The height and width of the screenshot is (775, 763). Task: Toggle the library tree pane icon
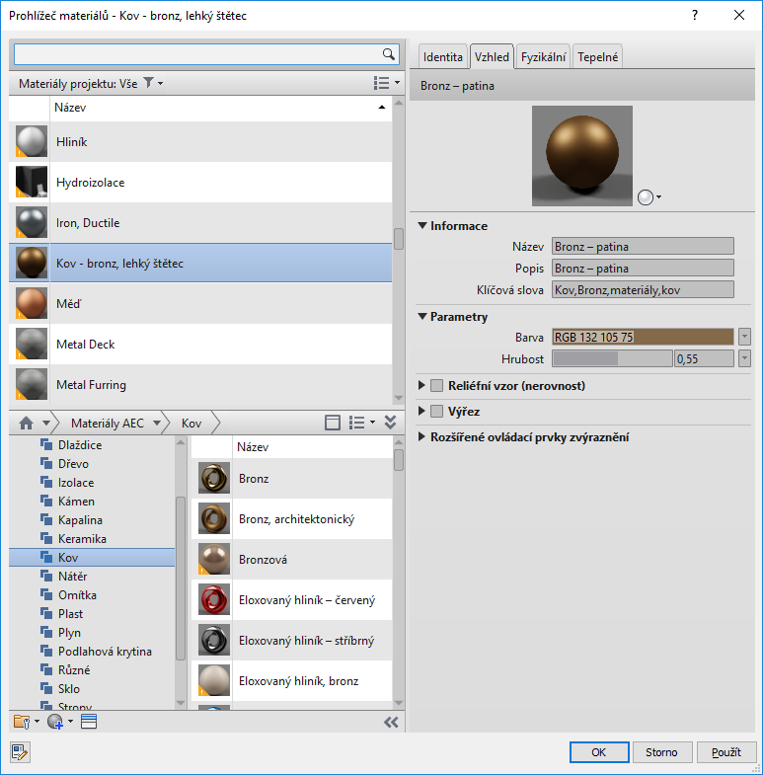(x=333, y=423)
